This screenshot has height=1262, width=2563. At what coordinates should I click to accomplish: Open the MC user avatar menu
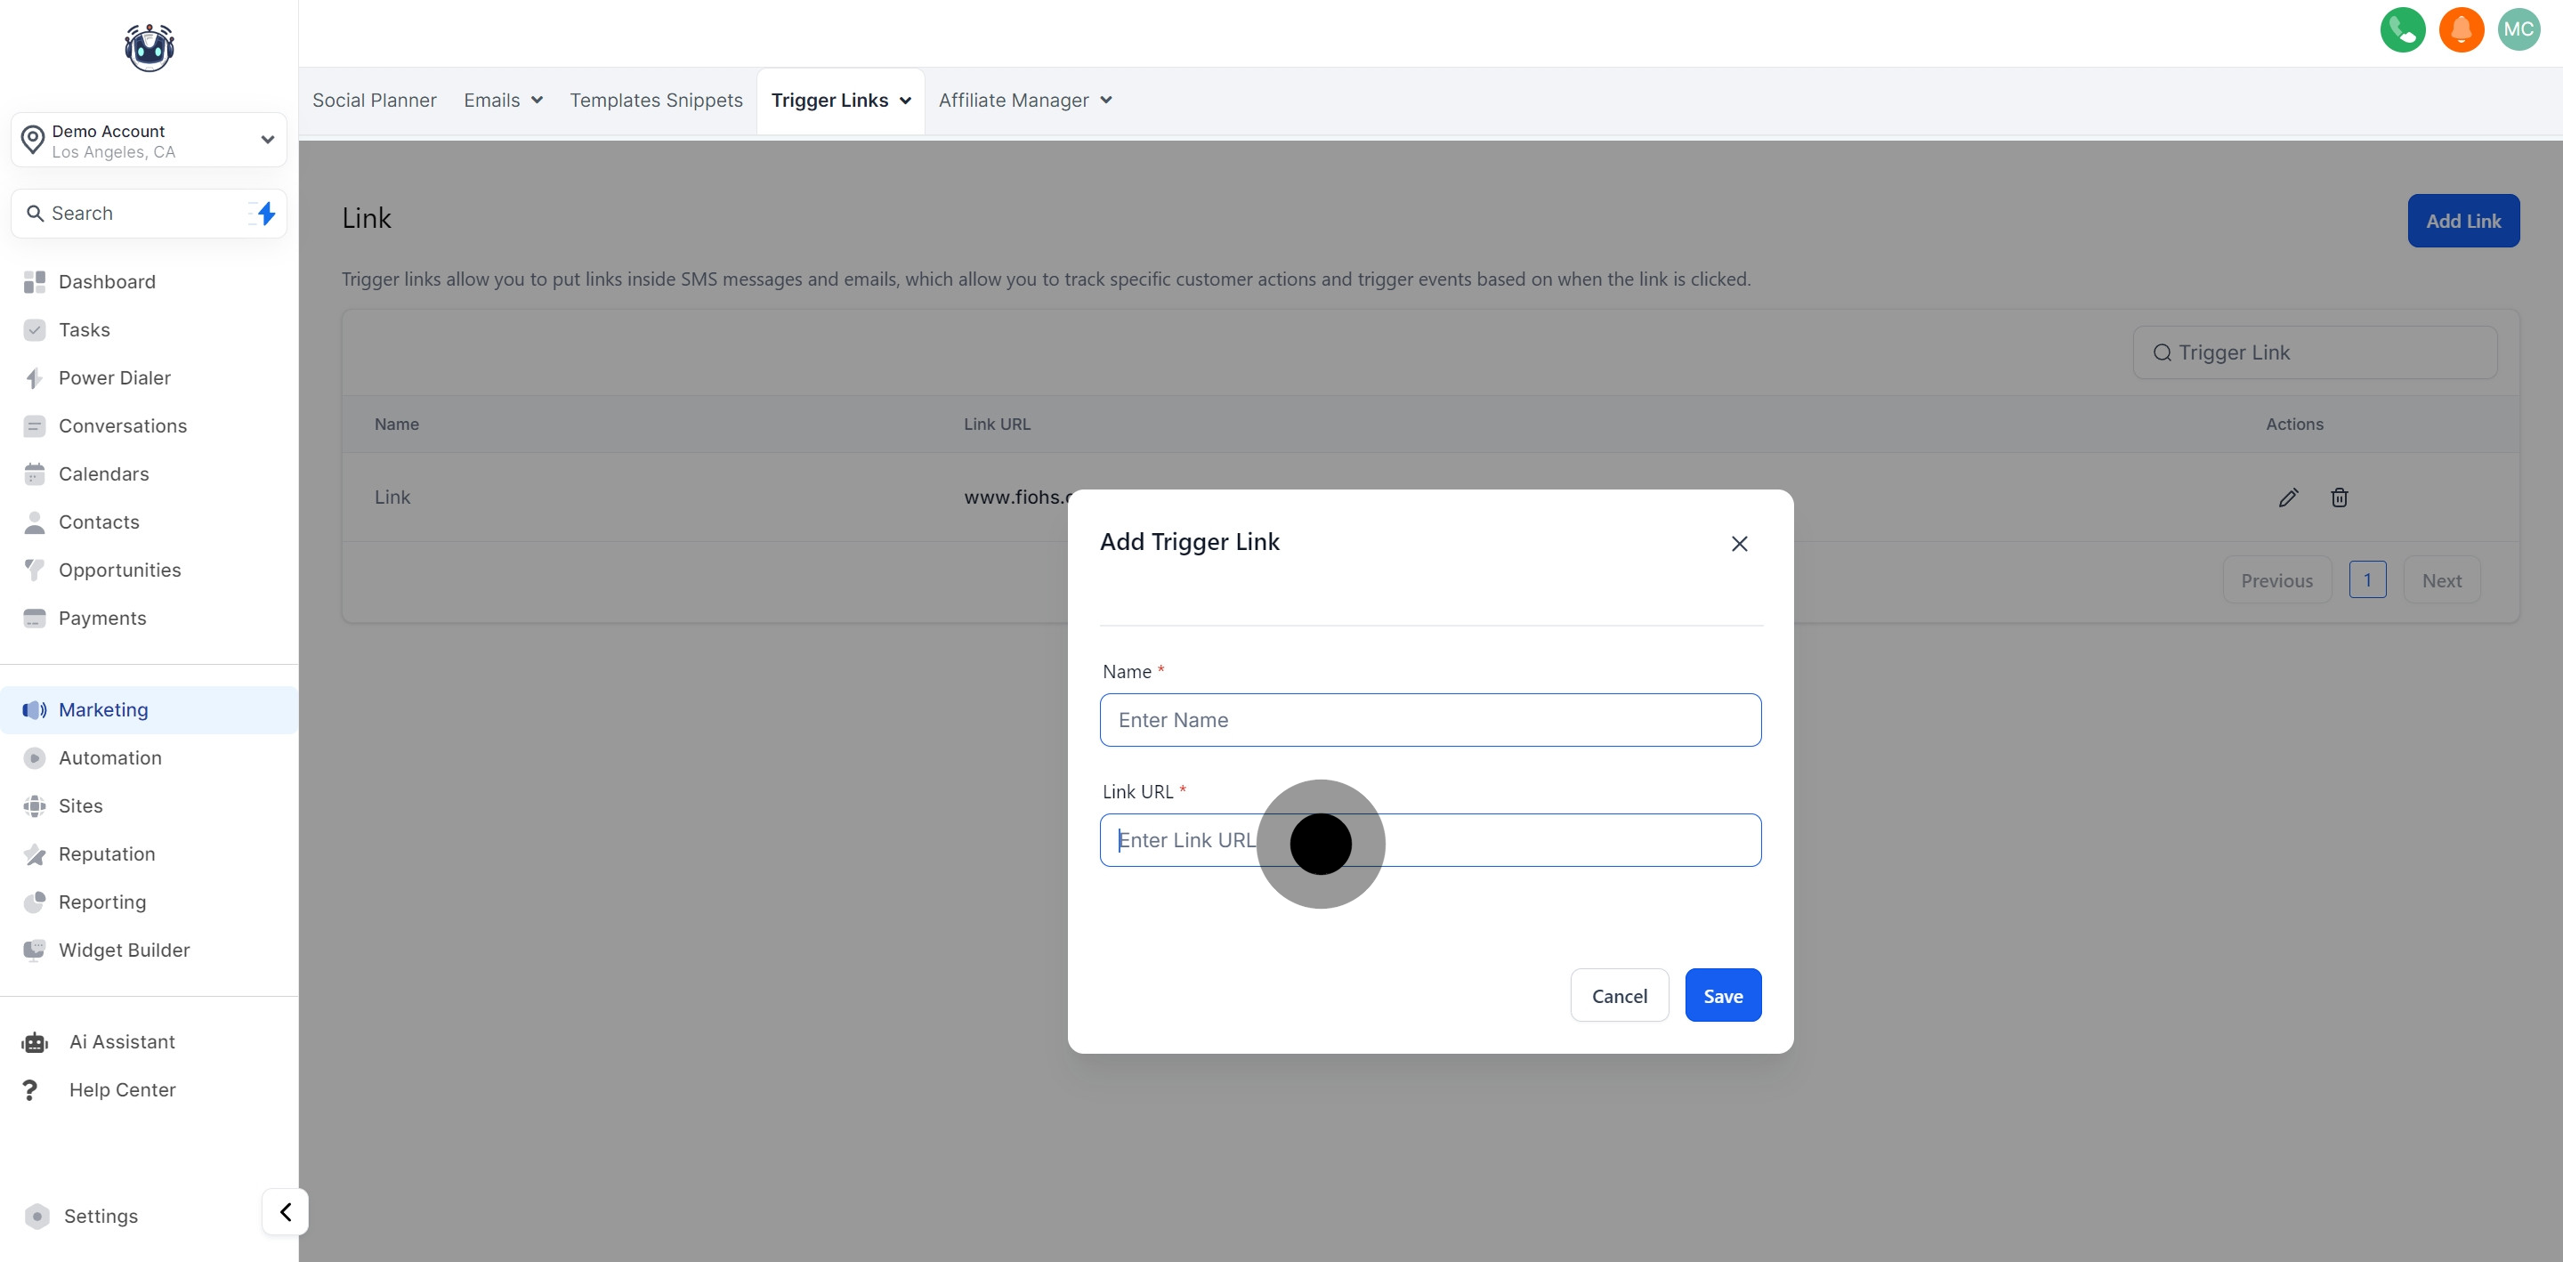point(2519,30)
